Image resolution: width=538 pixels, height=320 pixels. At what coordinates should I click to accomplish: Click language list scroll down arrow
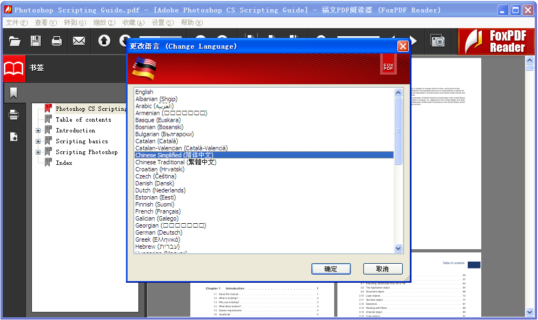coord(398,248)
